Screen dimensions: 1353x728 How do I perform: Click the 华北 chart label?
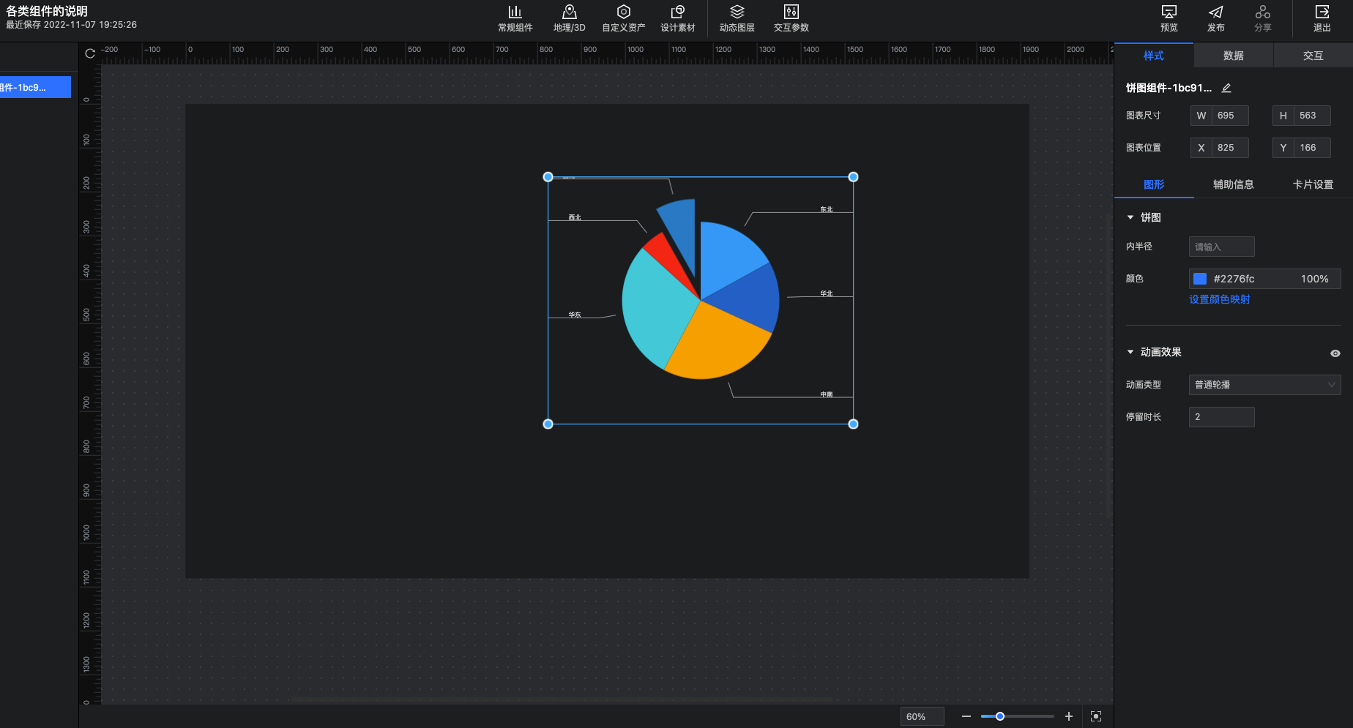[x=826, y=293]
